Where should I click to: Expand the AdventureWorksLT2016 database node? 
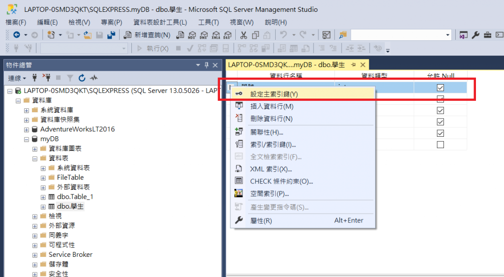[27, 130]
